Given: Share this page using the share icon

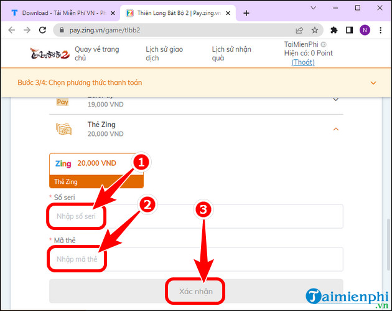Looking at the screenshot, I should point(299,31).
